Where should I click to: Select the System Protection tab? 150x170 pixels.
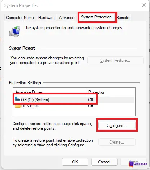pos(96,17)
